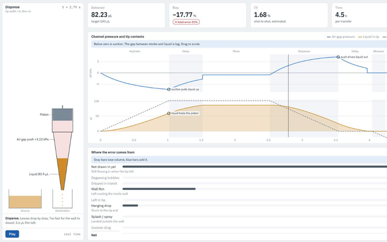387x242 pixels.
Task: Click the 'Liquid 80.9 µL' label
Action: pyautogui.click(x=39, y=174)
